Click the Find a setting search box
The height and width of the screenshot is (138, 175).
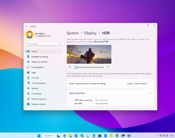(x=44, y=44)
